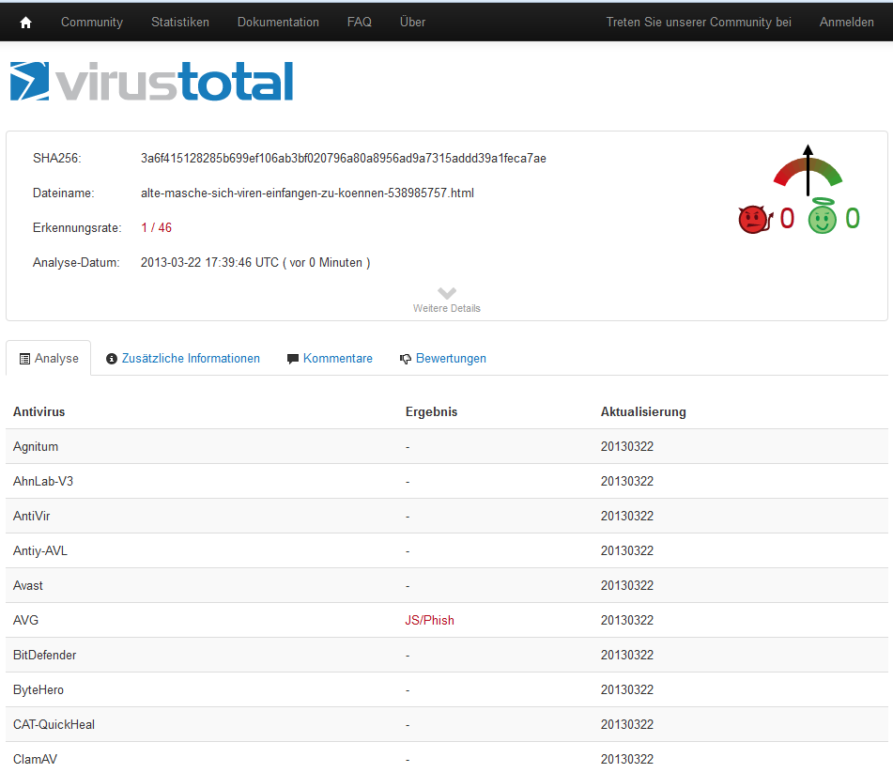Click the VirusTotal logo
The width and height of the screenshot is (893, 773).
[x=151, y=82]
